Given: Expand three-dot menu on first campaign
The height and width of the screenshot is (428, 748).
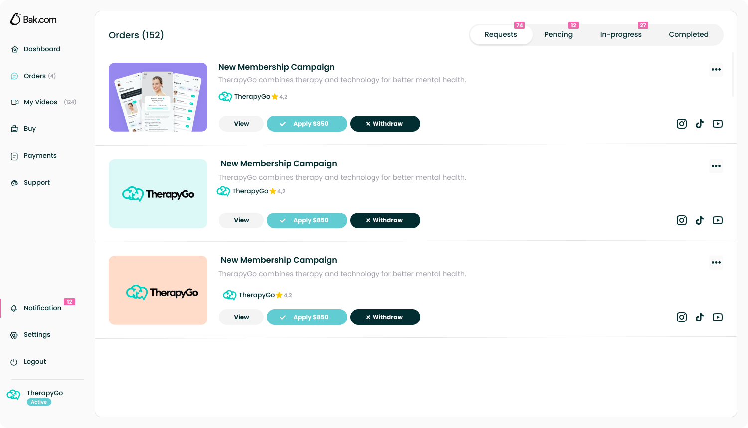Looking at the screenshot, I should [716, 69].
